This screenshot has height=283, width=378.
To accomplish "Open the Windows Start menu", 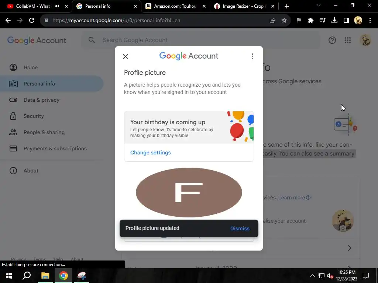I will pos(9,276).
